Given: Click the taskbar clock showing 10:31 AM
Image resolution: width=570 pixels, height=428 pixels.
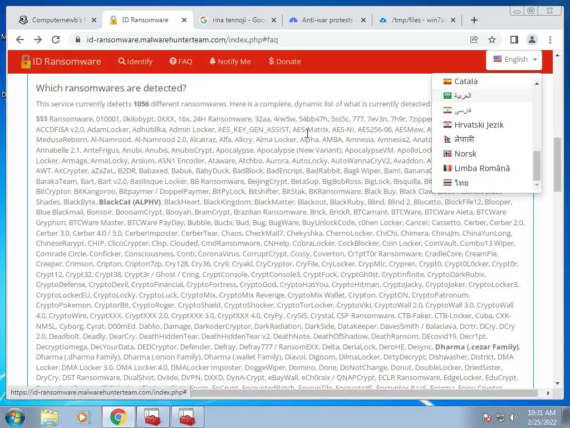Looking at the screenshot, I should 542,417.
